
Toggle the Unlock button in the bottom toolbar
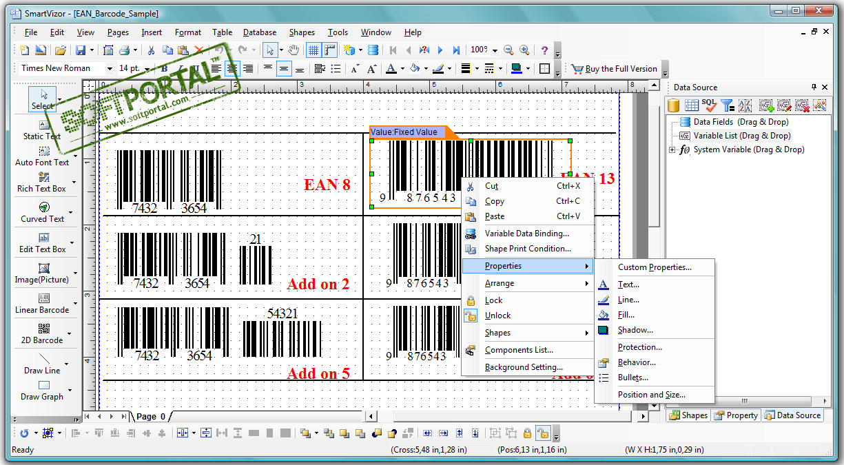point(543,433)
